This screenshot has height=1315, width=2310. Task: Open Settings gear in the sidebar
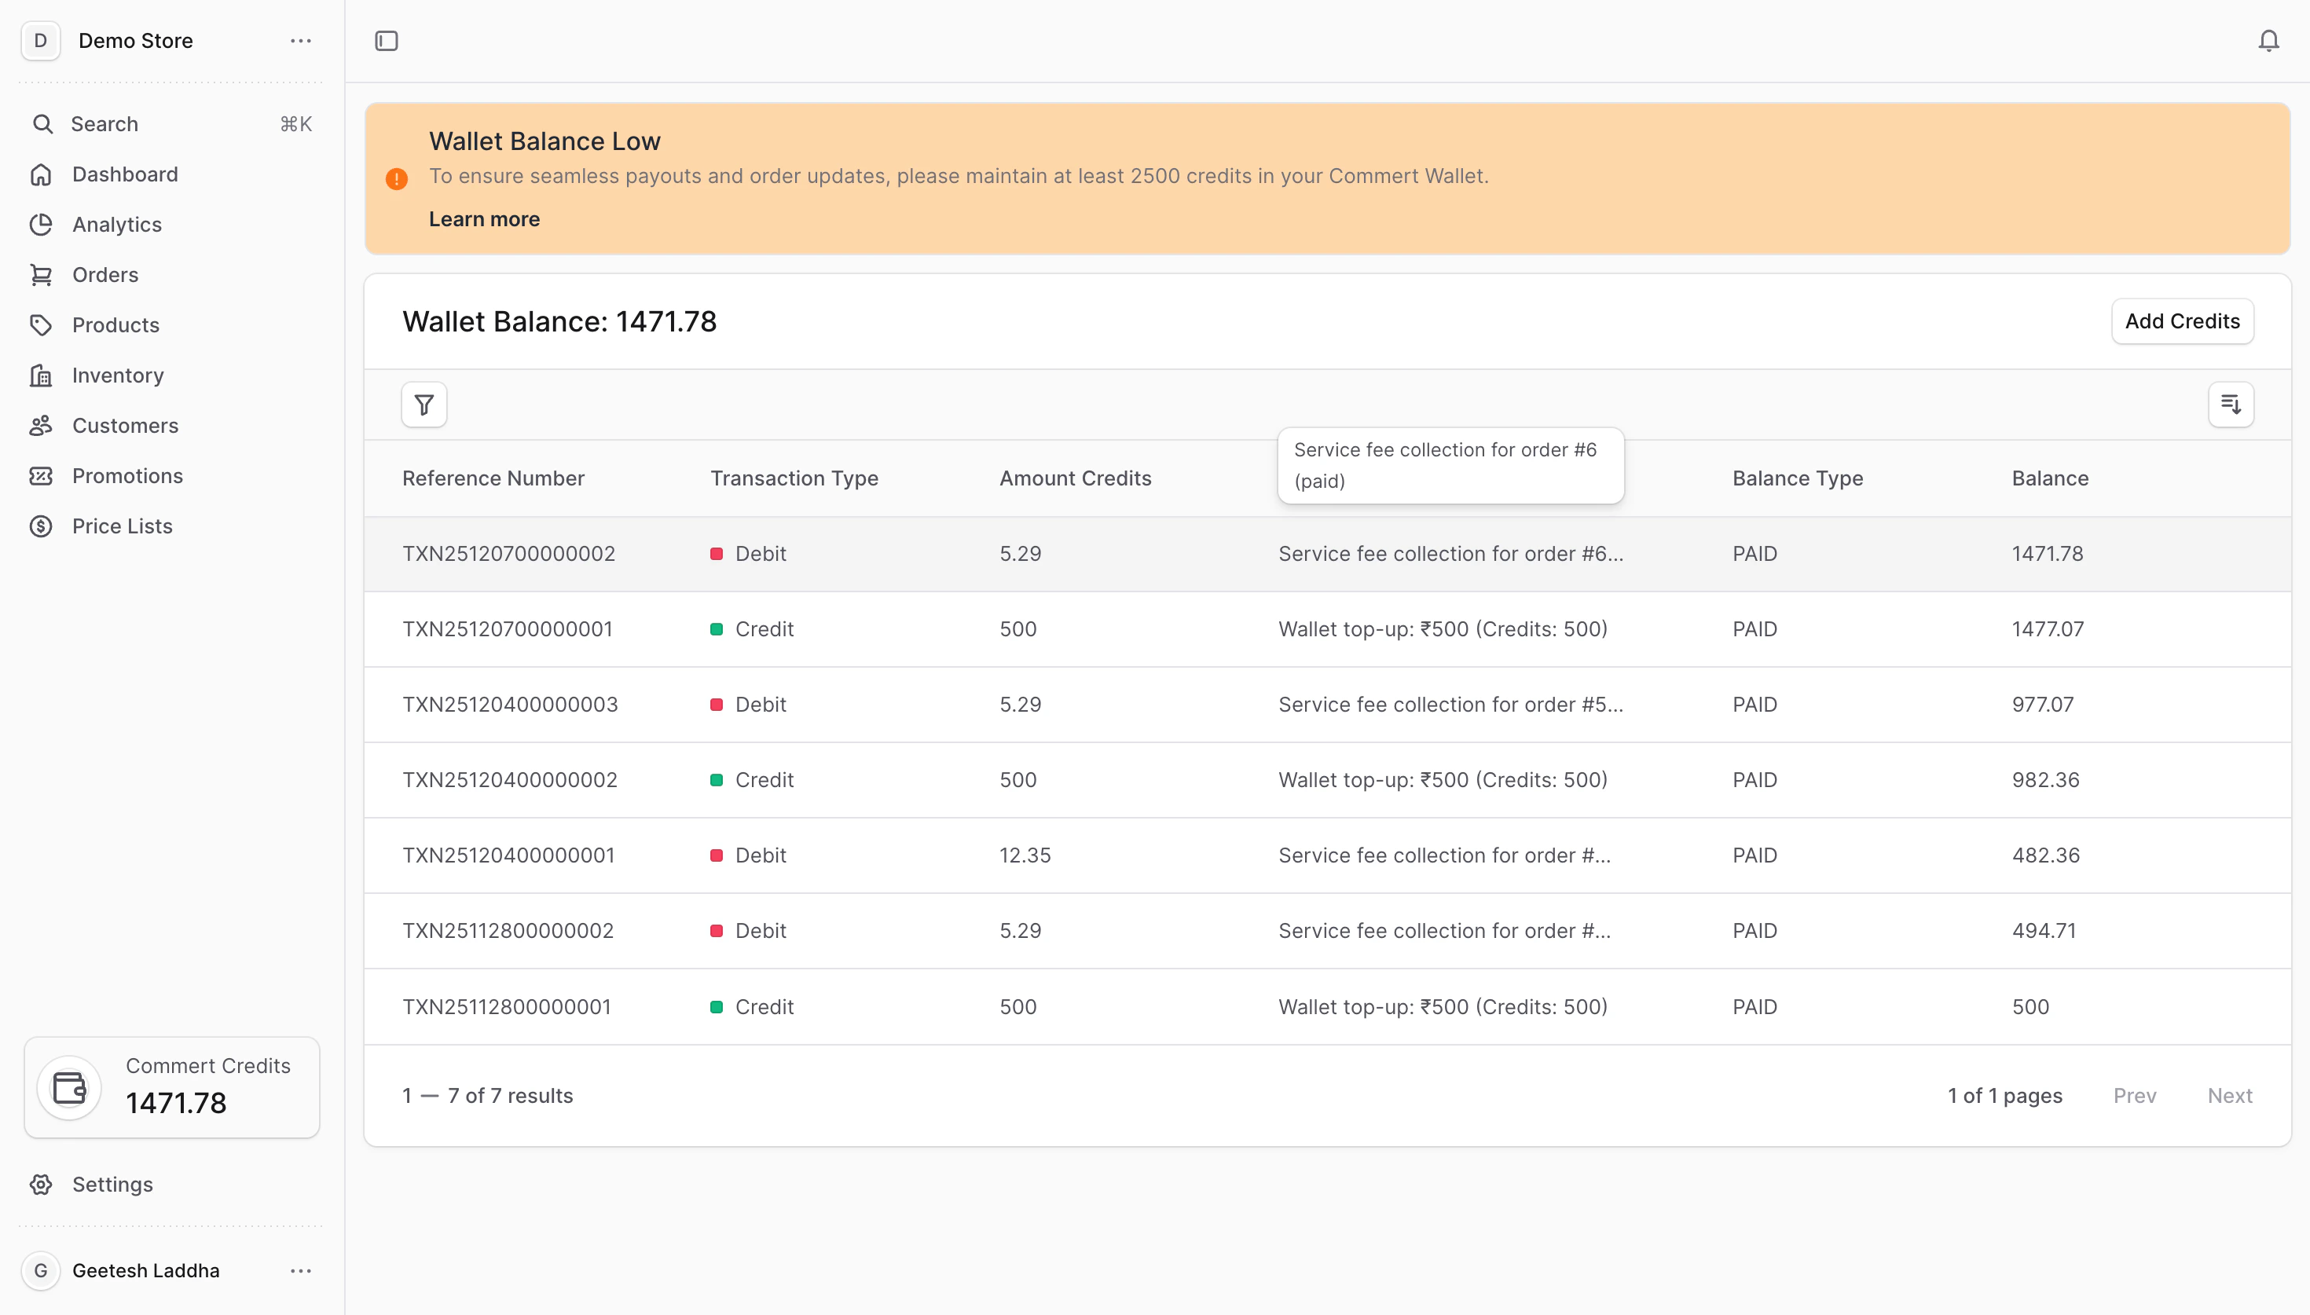[41, 1184]
